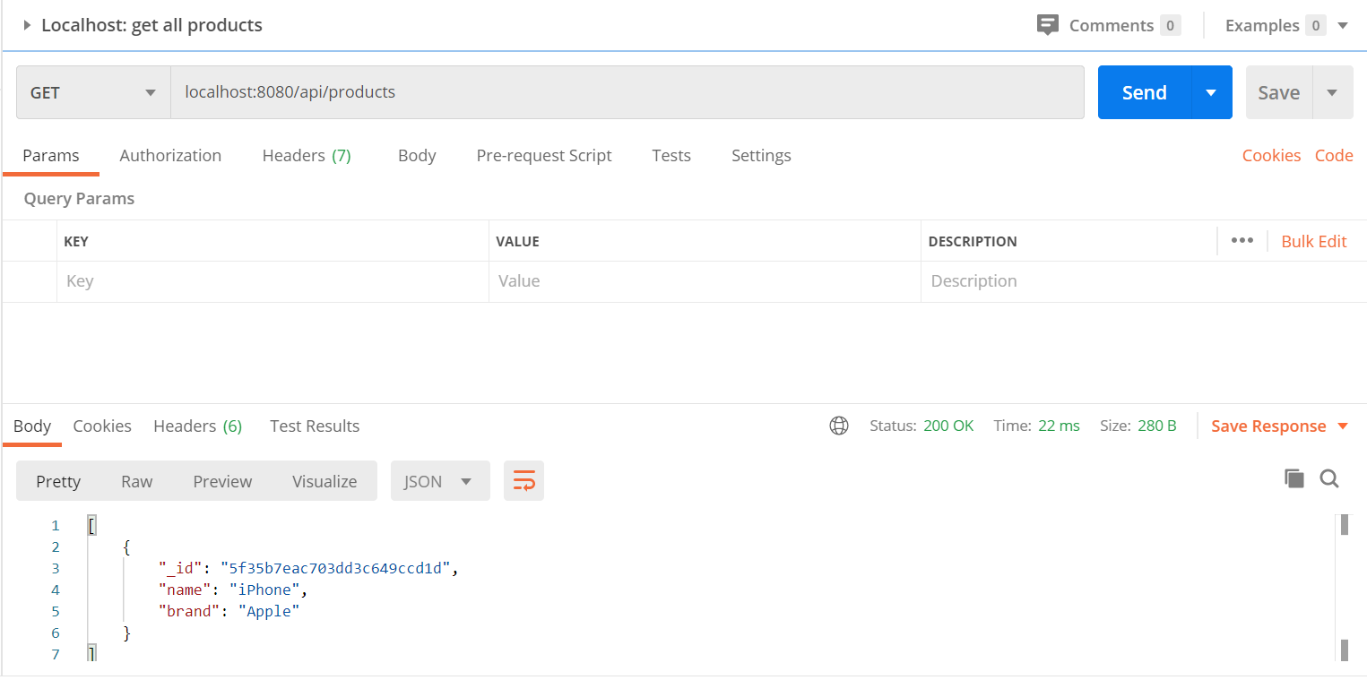
Task: Click the DESCRIPTION column header
Action: 973,241
